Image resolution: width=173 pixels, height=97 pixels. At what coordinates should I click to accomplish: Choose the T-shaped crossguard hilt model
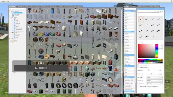coord(147,36)
